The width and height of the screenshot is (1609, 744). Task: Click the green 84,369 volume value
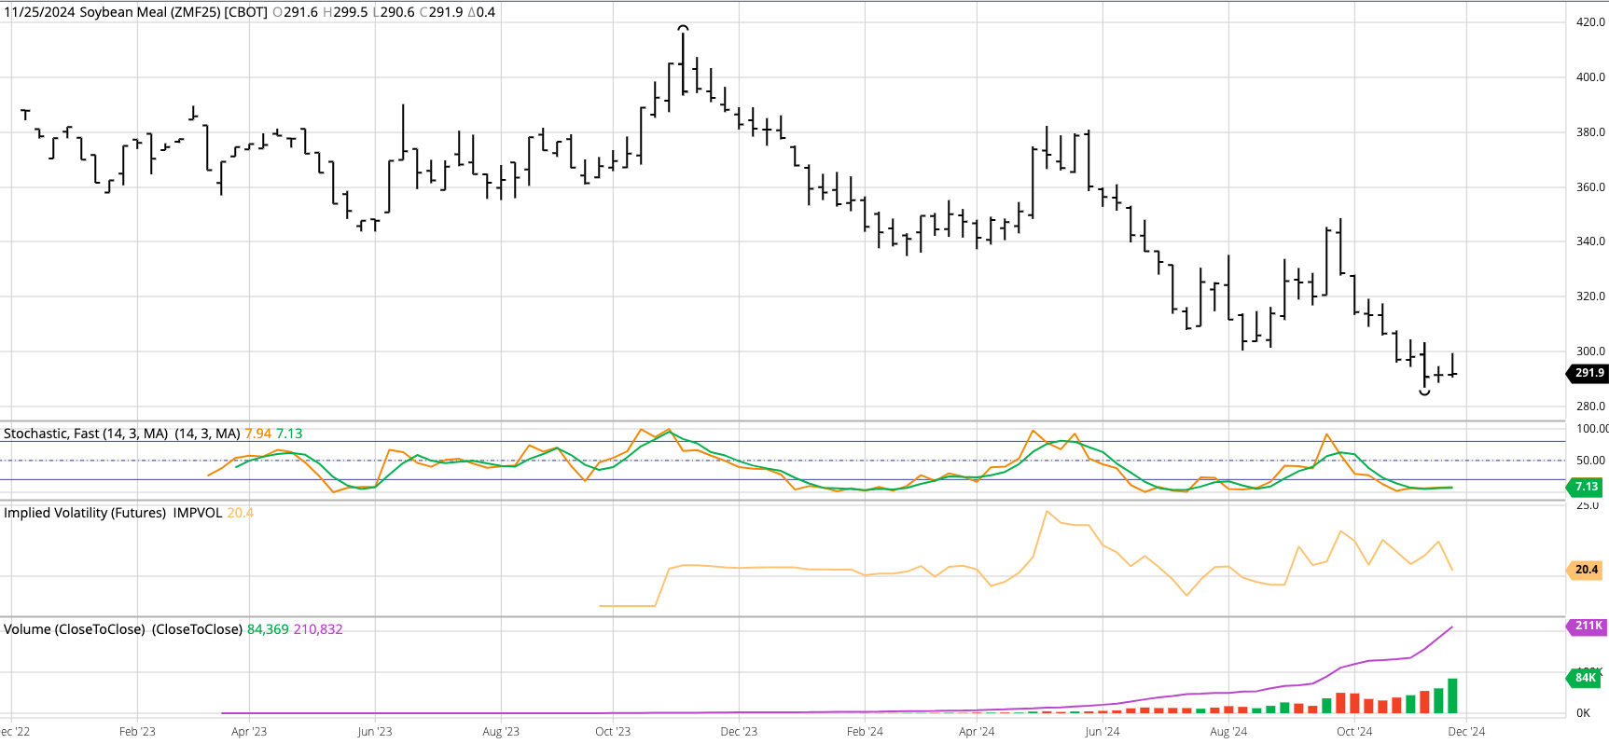pos(268,629)
